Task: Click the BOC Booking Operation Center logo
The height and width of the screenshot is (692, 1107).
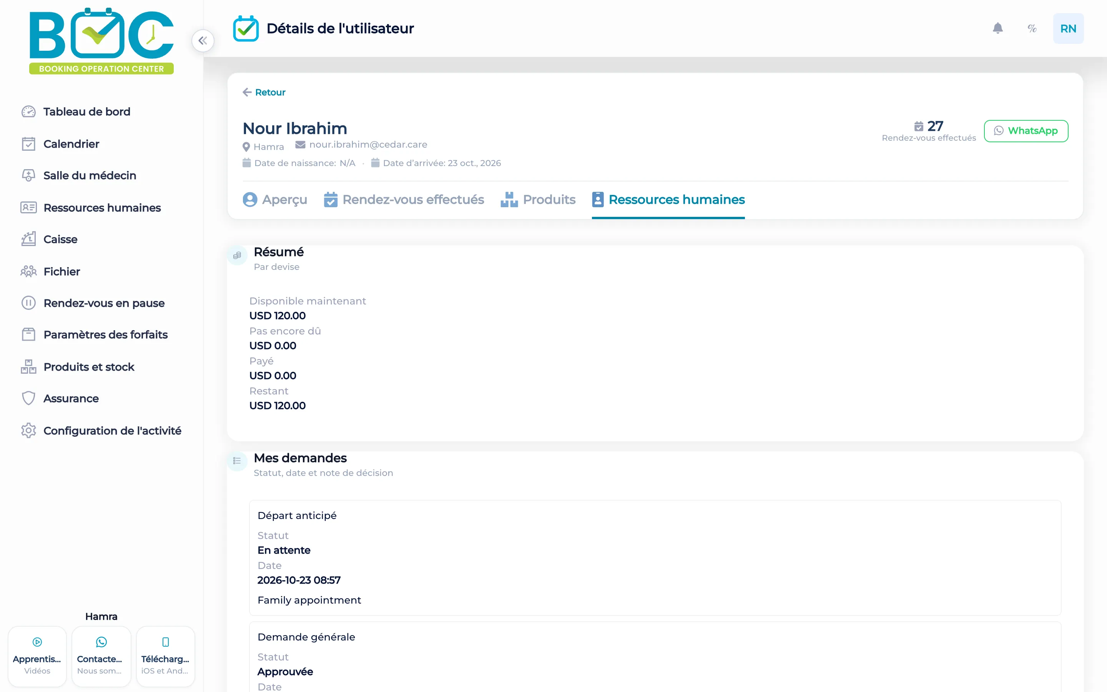Action: click(101, 41)
